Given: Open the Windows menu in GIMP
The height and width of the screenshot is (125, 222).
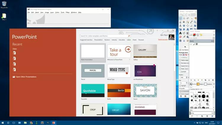Looking at the screenshot, I should coord(74,12).
